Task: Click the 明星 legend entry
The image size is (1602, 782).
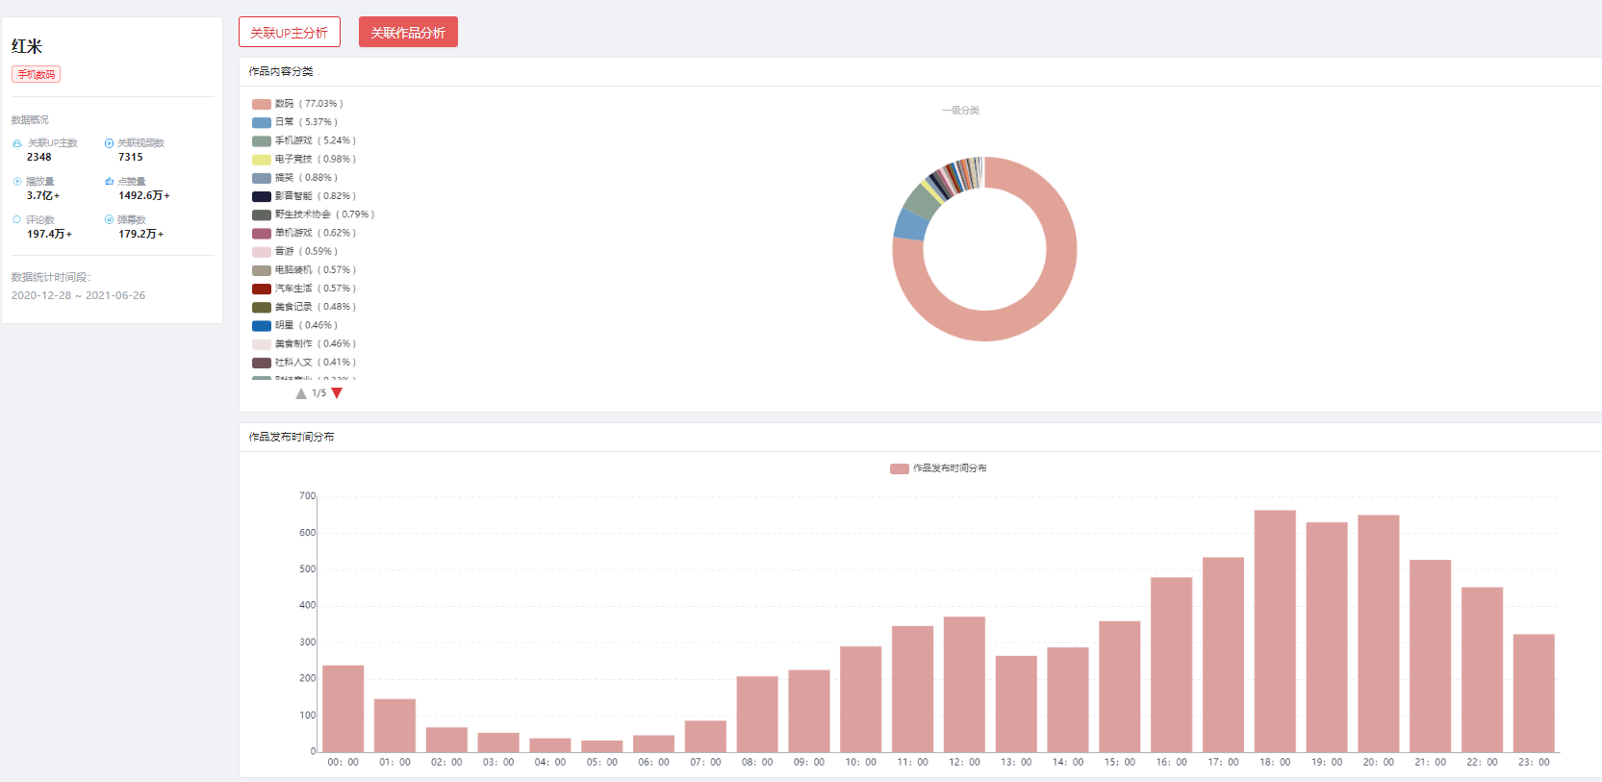Action: [x=294, y=325]
